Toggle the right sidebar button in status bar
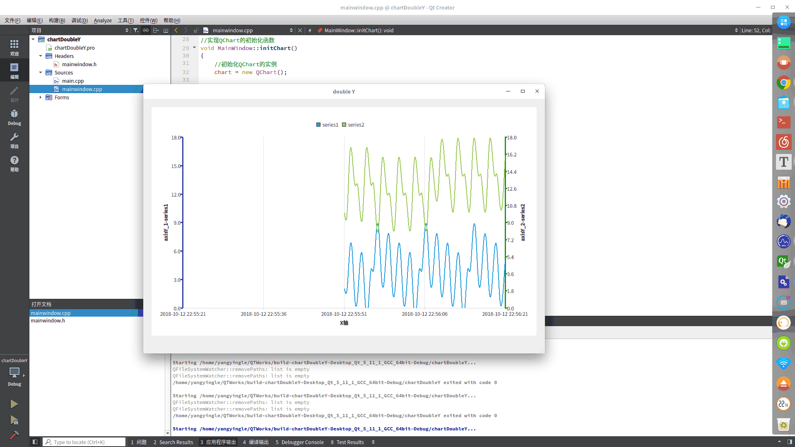795x447 pixels. pos(790,442)
